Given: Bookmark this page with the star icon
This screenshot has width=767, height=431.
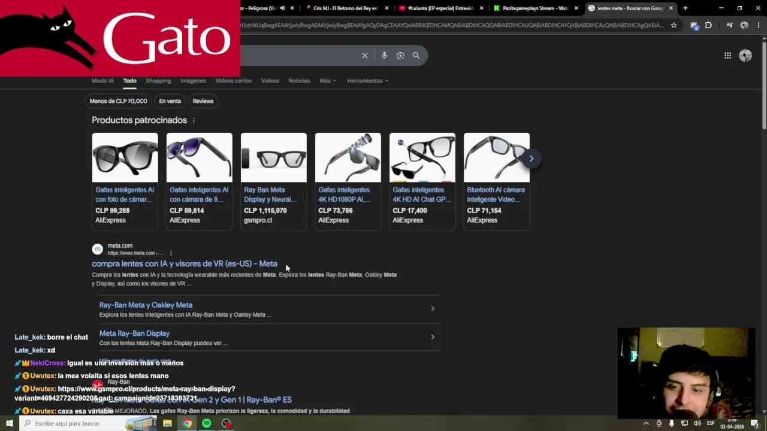Looking at the screenshot, I should [674, 25].
